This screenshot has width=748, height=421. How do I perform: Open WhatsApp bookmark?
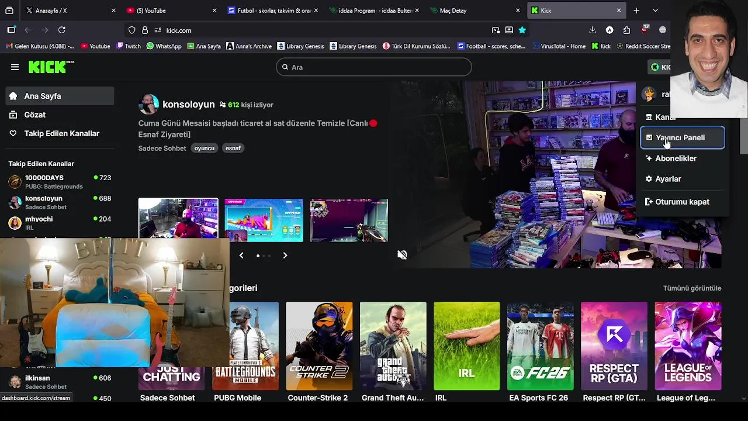coord(164,46)
